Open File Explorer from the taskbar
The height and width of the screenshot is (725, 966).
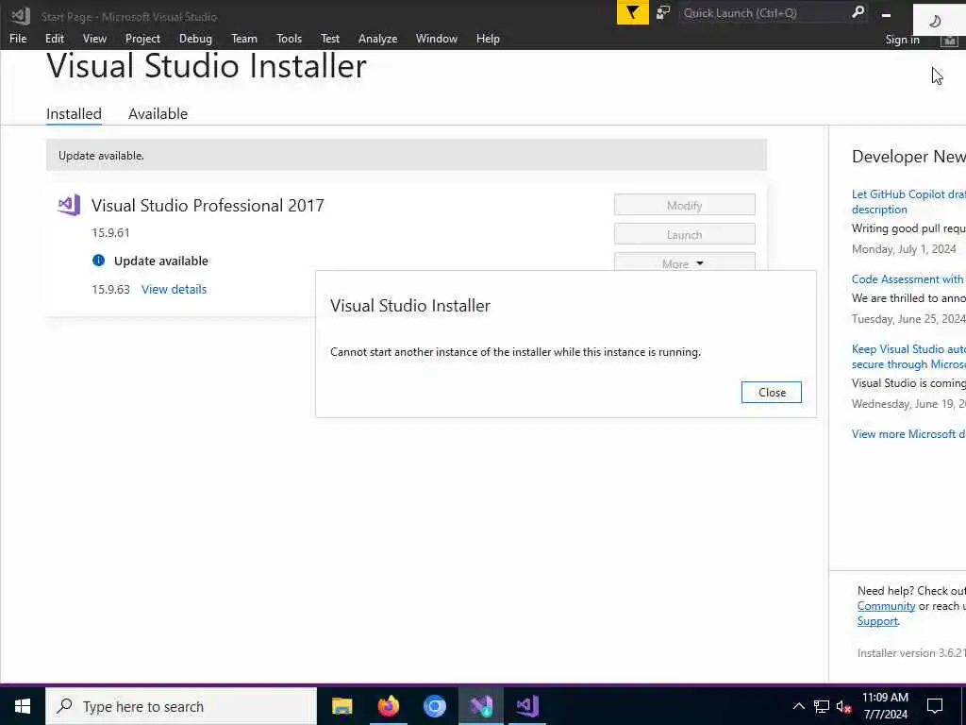click(341, 706)
